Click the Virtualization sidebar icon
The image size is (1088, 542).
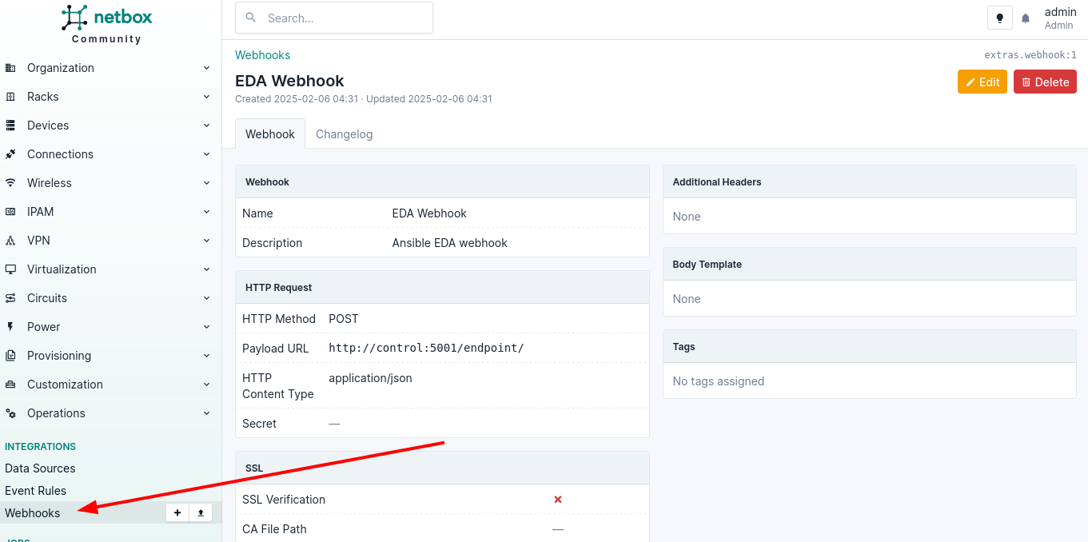coord(10,269)
